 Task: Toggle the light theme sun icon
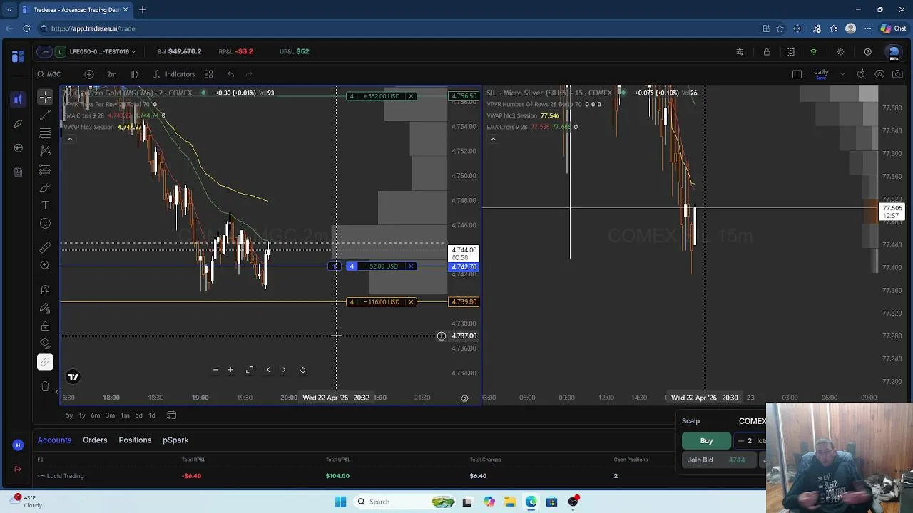pyautogui.click(x=840, y=52)
